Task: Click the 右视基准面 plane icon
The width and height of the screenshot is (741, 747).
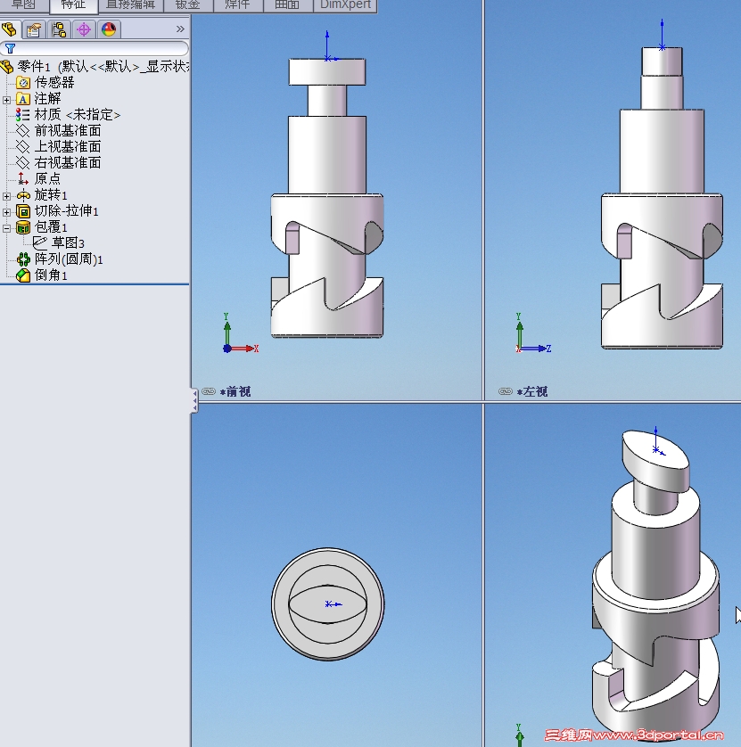Action: 23,163
